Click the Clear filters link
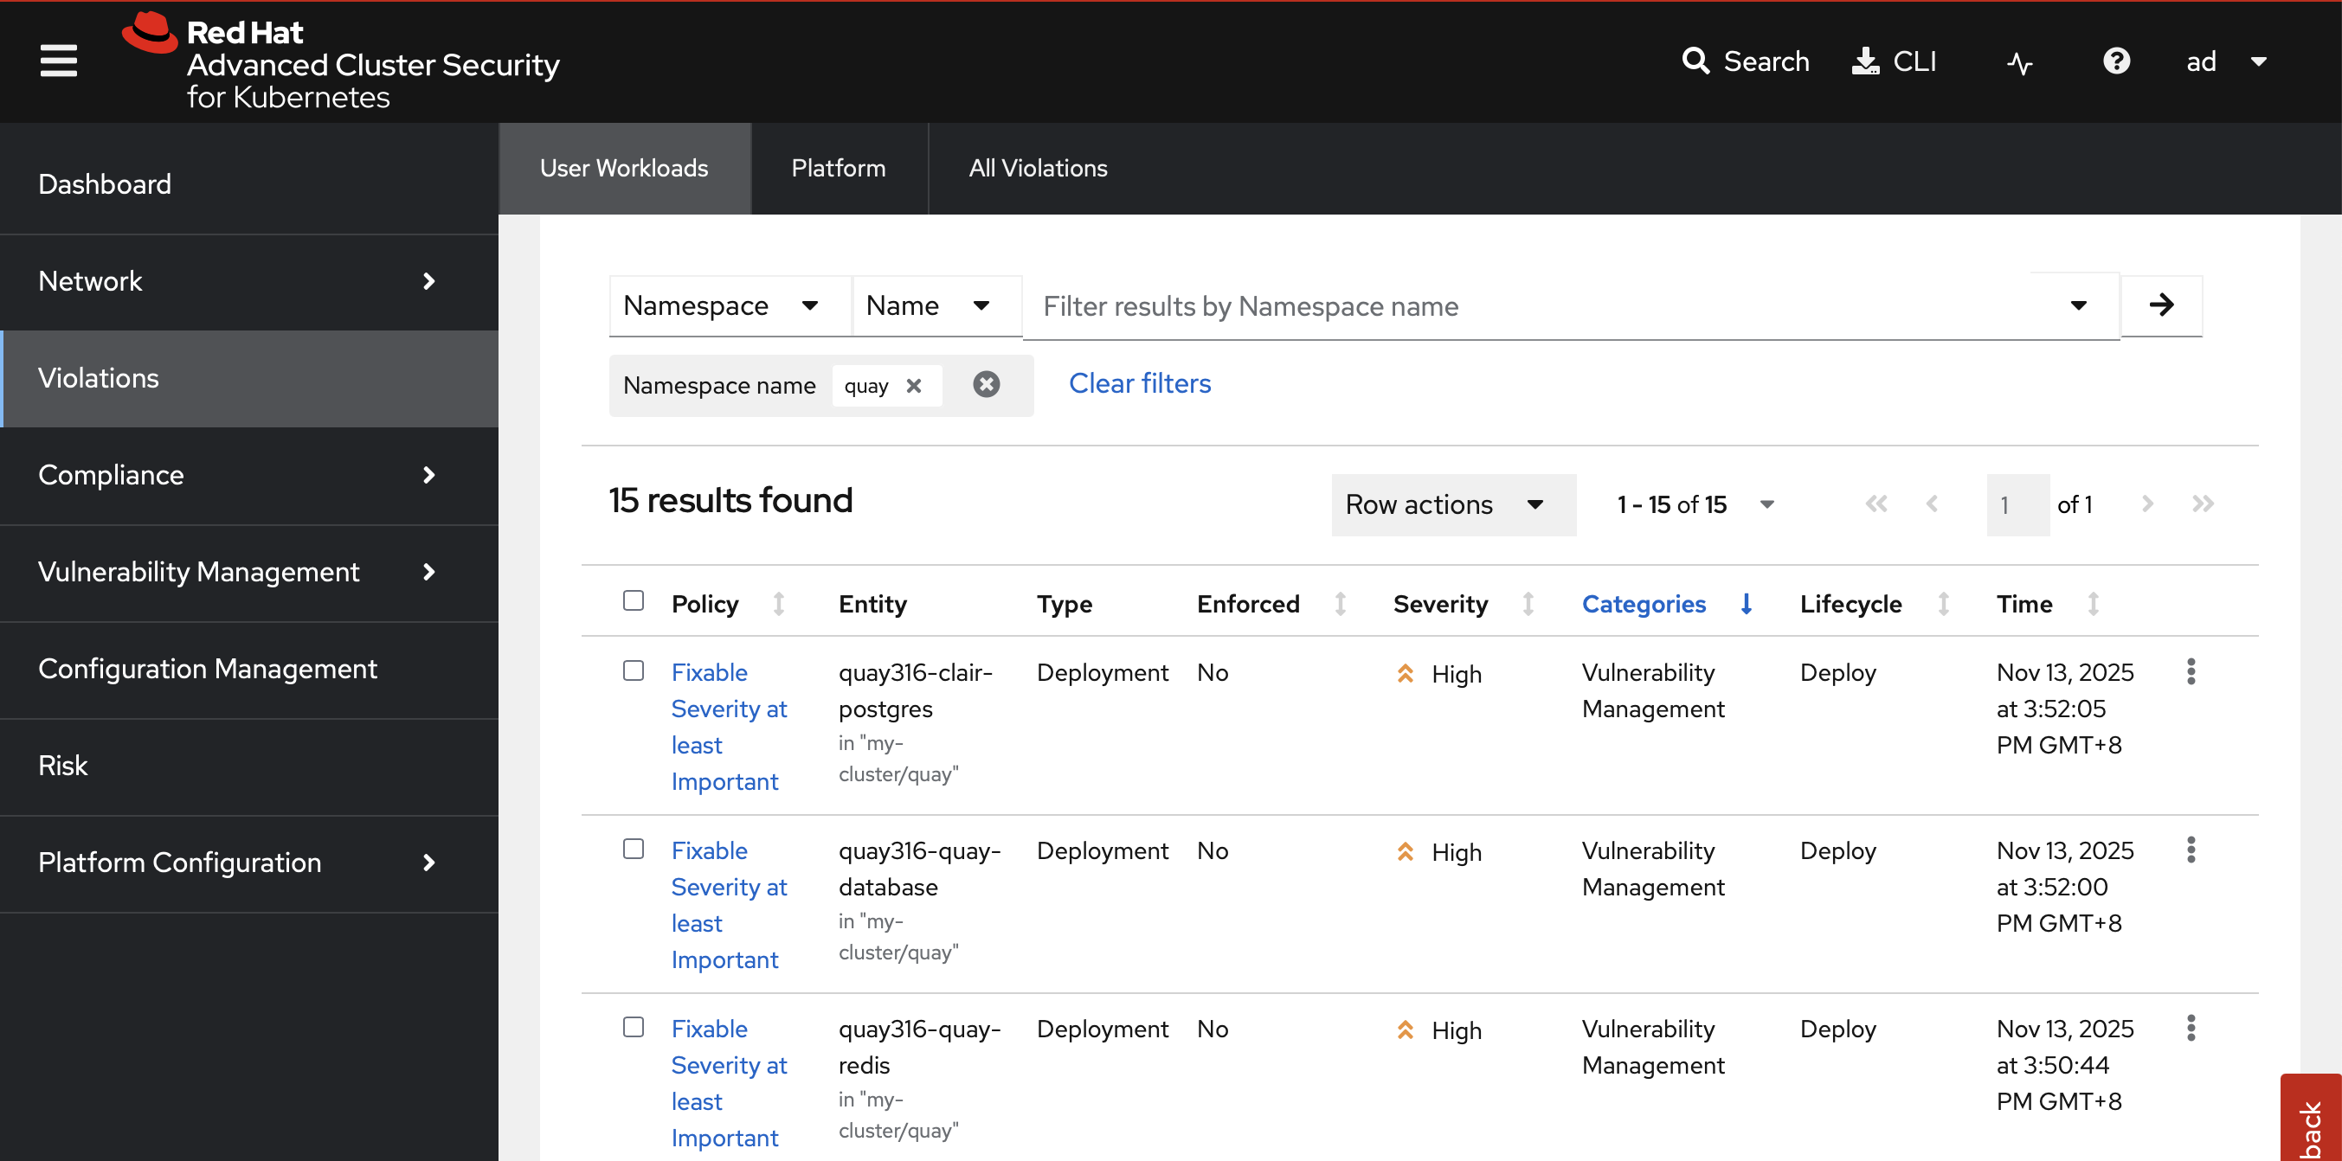This screenshot has height=1161, width=2342. (1139, 383)
